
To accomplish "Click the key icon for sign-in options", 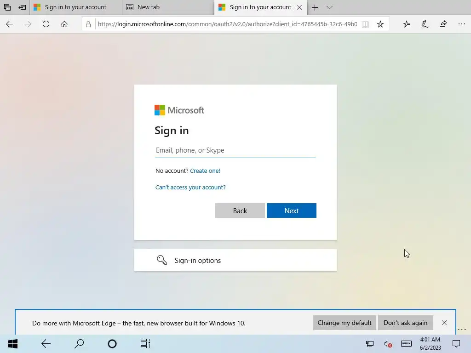I will pos(162,260).
